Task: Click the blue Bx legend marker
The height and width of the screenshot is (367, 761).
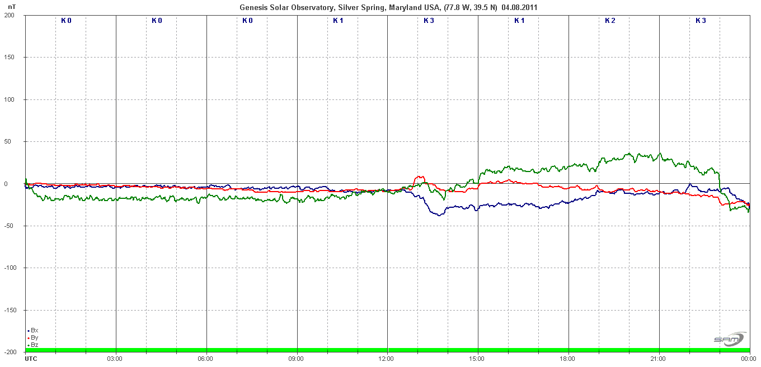Action: (x=28, y=331)
